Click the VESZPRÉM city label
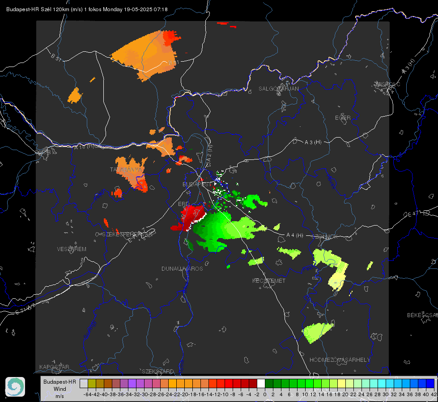 click(72, 249)
